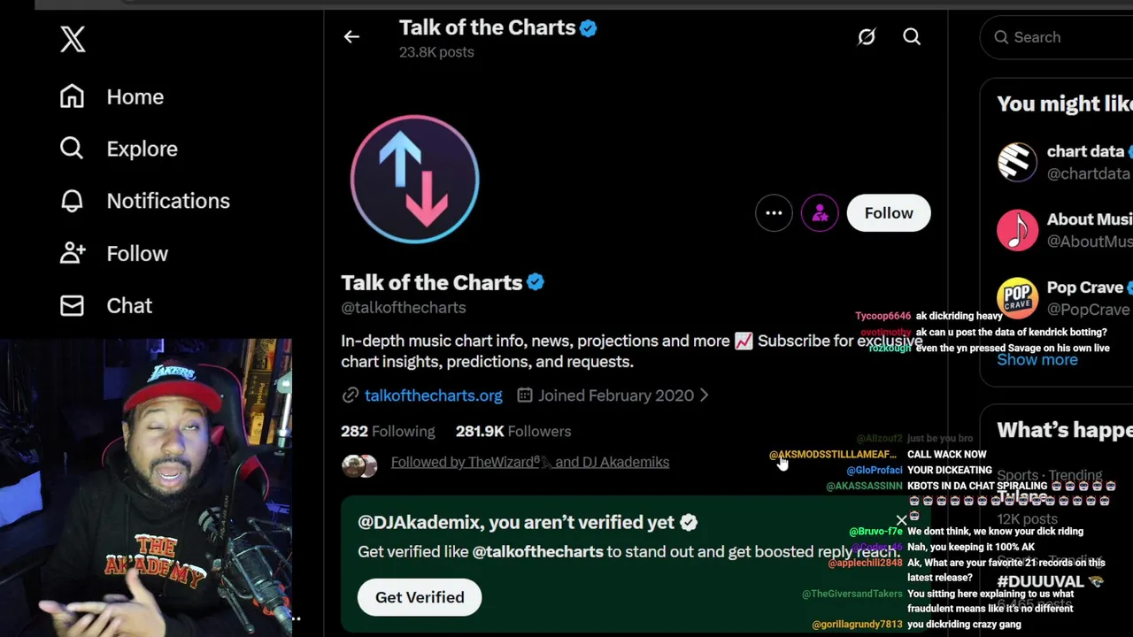Screen dimensions: 1133x637
Task: Click the X logo icon
Action: coord(73,39)
